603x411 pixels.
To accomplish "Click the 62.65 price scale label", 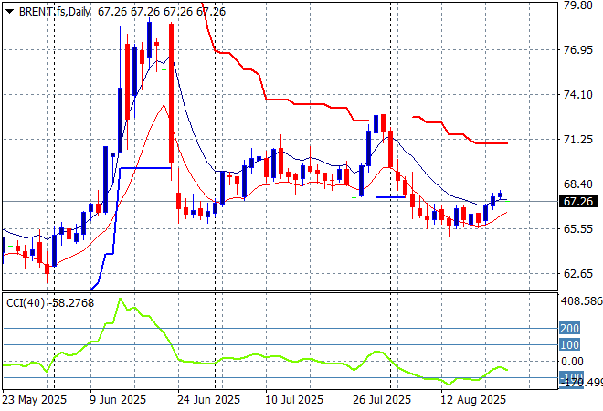I will coord(578,273).
